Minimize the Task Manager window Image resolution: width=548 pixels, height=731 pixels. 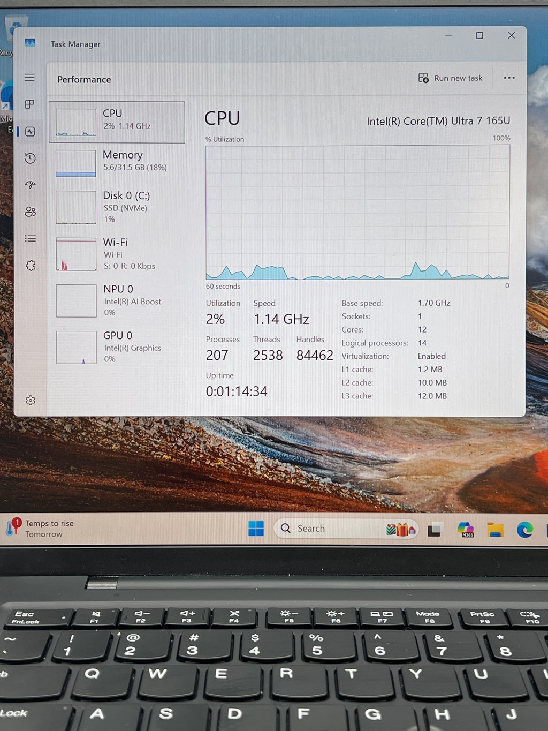[x=448, y=35]
